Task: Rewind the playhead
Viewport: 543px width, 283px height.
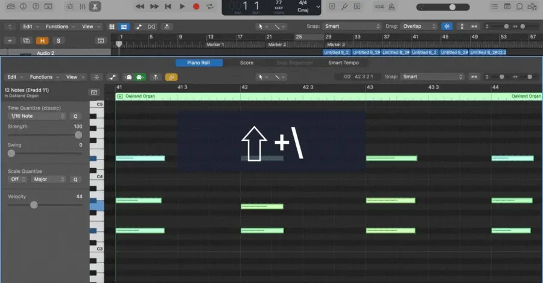Action: coord(140,6)
